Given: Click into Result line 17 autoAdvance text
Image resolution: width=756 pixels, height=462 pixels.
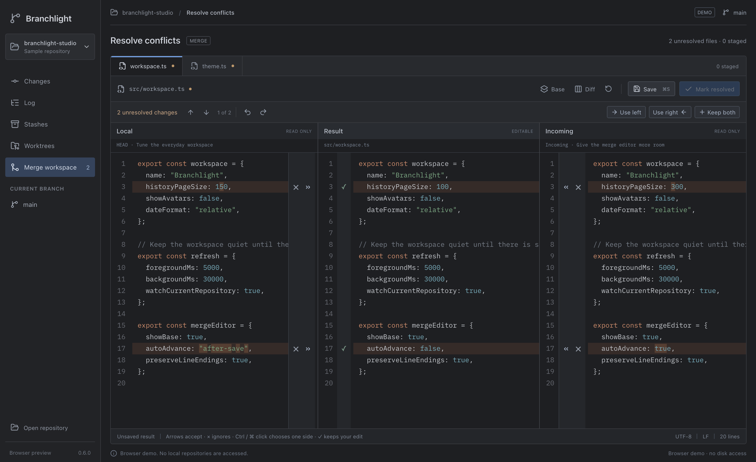Looking at the screenshot, I should tap(405, 349).
